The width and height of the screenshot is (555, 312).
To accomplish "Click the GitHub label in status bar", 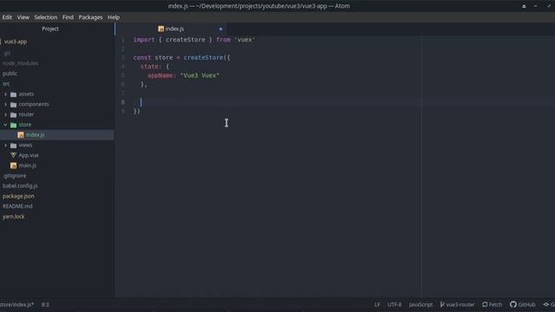I will click(526, 304).
